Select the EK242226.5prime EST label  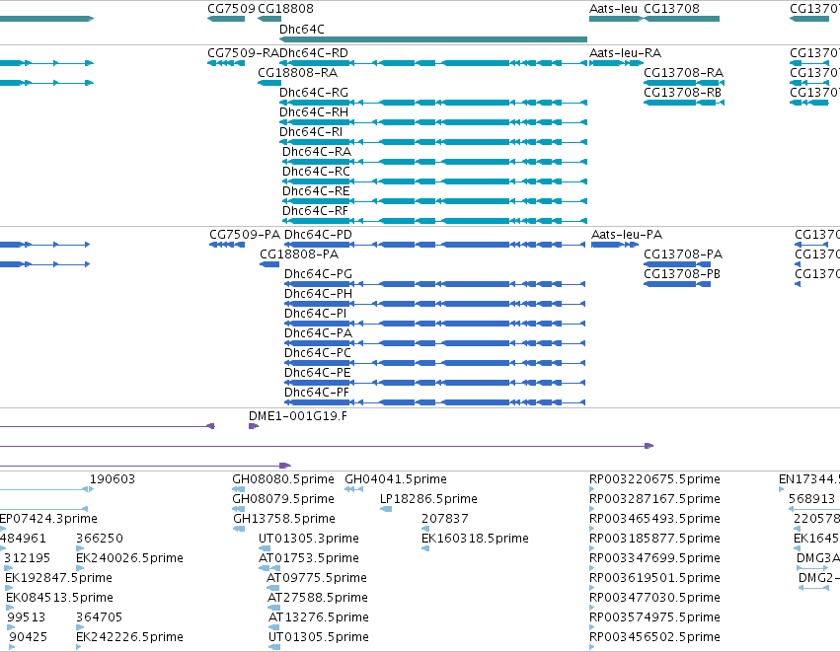[129, 637]
